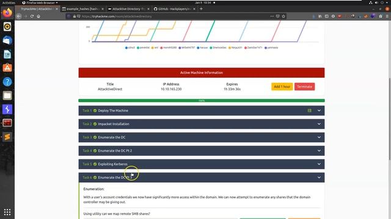Toggle the DarkStar7471 series in chart legend
The height and width of the screenshot is (219, 391).
coord(253,47)
